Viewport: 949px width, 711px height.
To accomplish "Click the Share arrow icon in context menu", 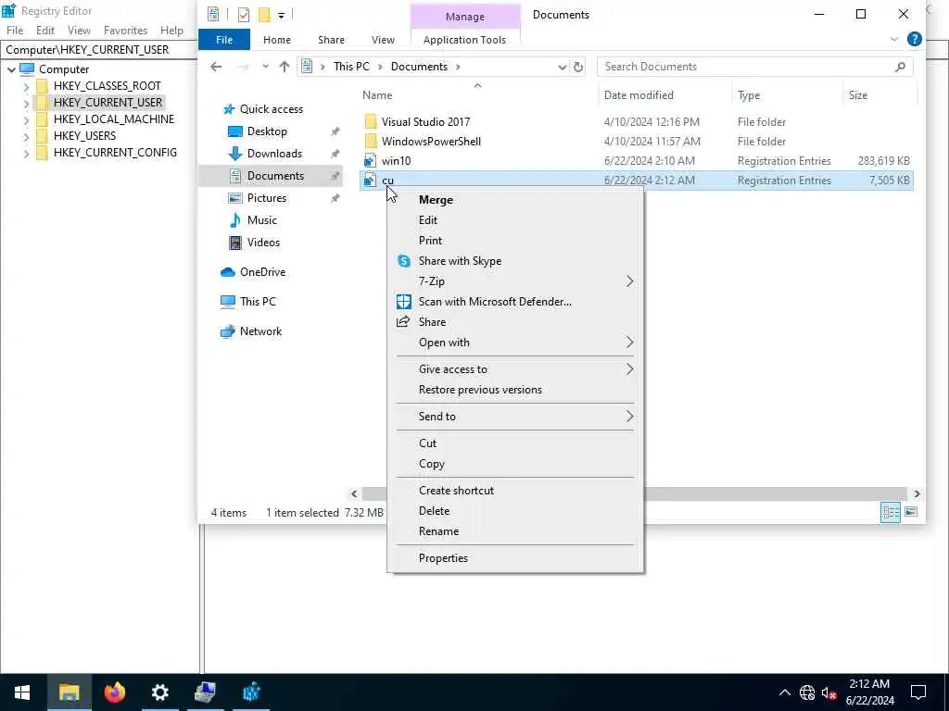I will pyautogui.click(x=403, y=321).
